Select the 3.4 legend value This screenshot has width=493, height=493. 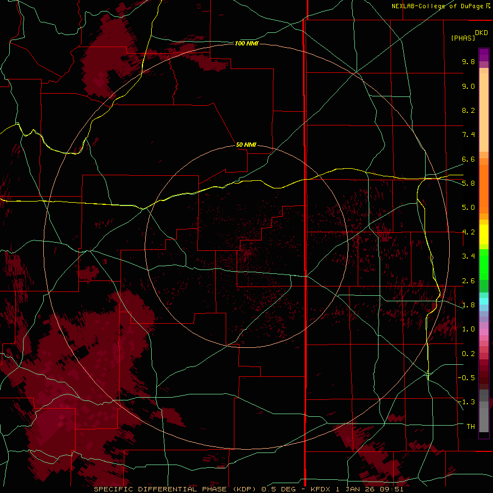click(468, 256)
